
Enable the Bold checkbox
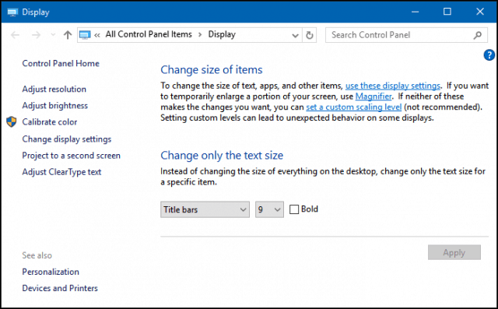[294, 209]
